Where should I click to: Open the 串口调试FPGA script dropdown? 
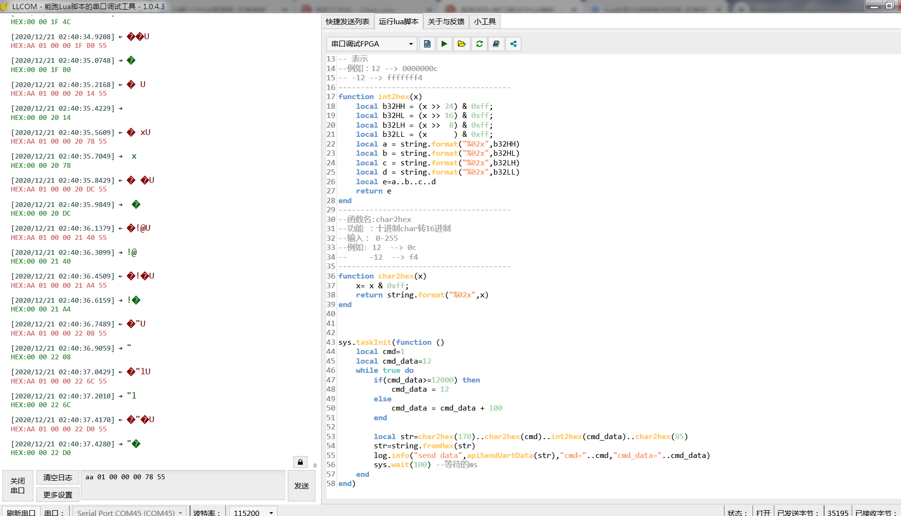(371, 44)
